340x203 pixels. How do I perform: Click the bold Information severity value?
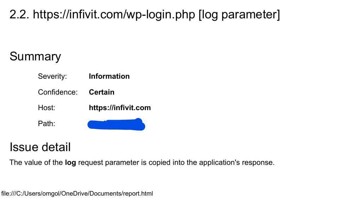point(109,76)
